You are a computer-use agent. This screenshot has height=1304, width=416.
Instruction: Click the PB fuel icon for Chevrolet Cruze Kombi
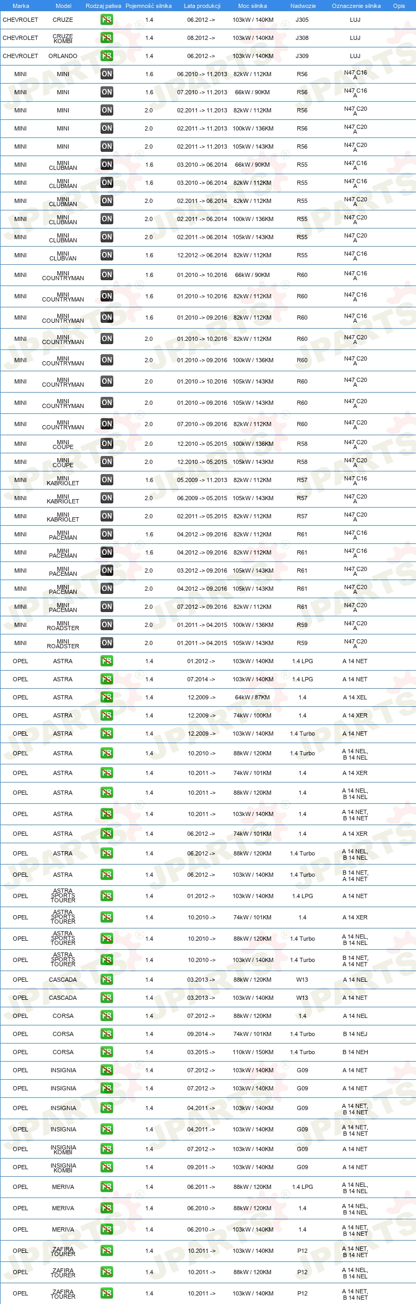(x=106, y=38)
